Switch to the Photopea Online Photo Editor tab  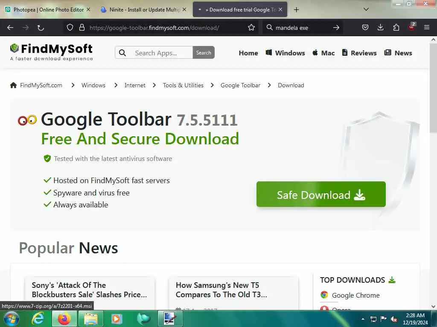pos(48,10)
